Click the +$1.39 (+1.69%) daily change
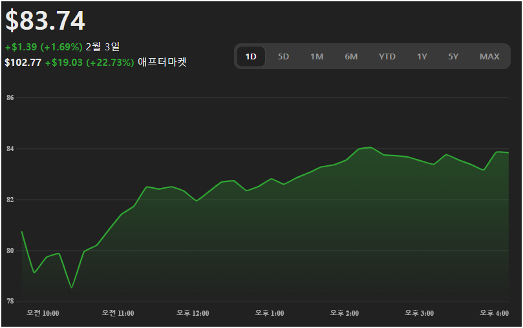This screenshot has height=328, width=523. pos(44,47)
